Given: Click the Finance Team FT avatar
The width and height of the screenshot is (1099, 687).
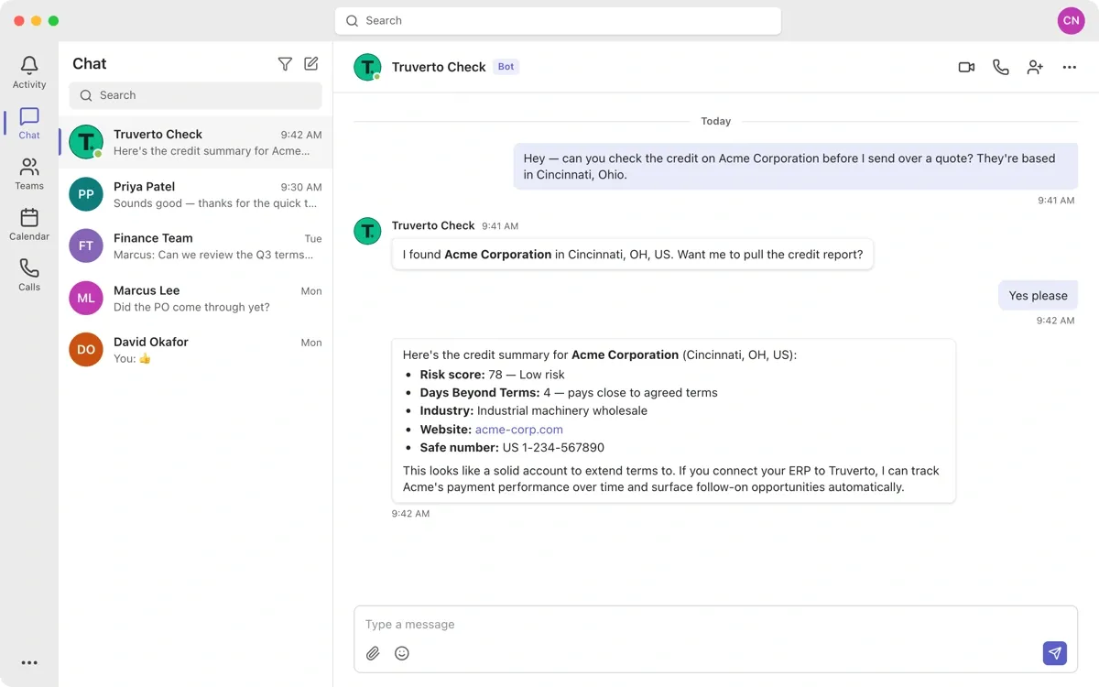Looking at the screenshot, I should point(86,245).
